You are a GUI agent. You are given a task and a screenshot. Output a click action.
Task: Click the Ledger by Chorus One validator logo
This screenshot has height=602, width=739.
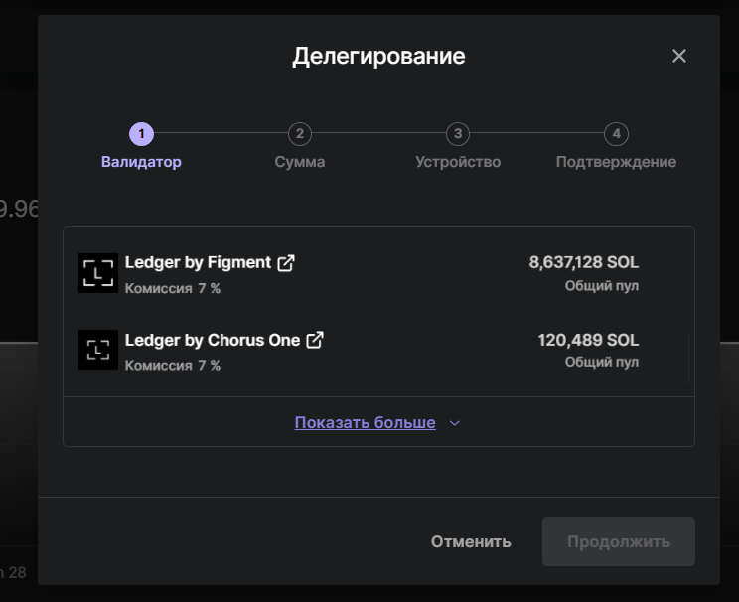(x=97, y=350)
